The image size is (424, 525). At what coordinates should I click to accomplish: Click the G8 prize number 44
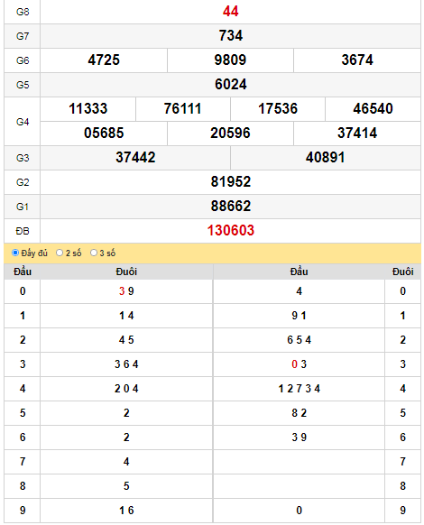(x=230, y=12)
